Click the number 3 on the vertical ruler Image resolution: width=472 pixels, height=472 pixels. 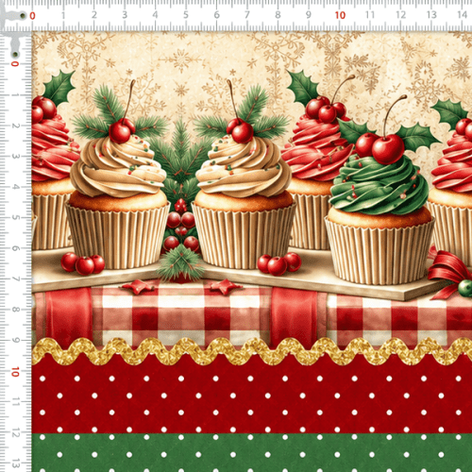tap(15, 157)
